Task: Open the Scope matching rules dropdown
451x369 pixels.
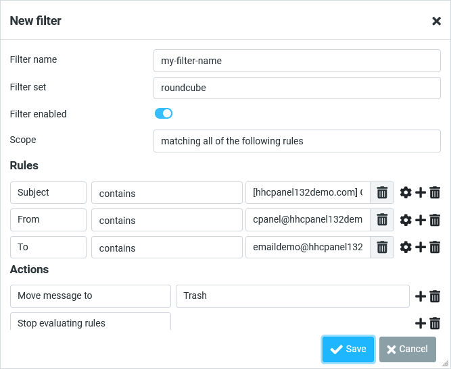Action: [297, 141]
